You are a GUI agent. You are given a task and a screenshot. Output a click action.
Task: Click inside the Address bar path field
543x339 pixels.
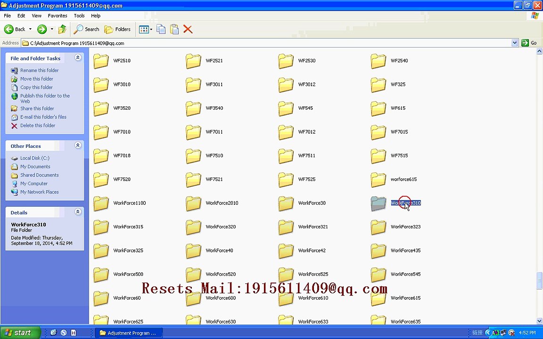(x=266, y=43)
